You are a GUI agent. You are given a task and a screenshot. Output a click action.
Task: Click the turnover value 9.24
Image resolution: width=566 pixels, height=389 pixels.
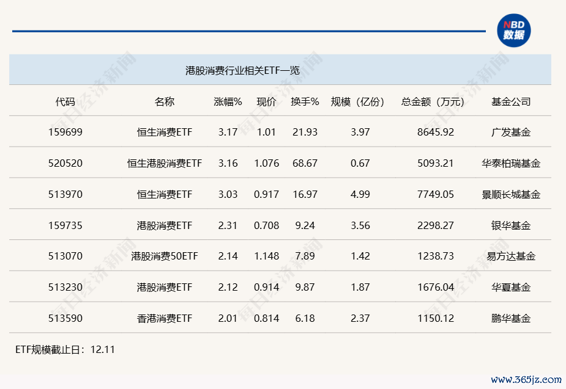pos(305,225)
